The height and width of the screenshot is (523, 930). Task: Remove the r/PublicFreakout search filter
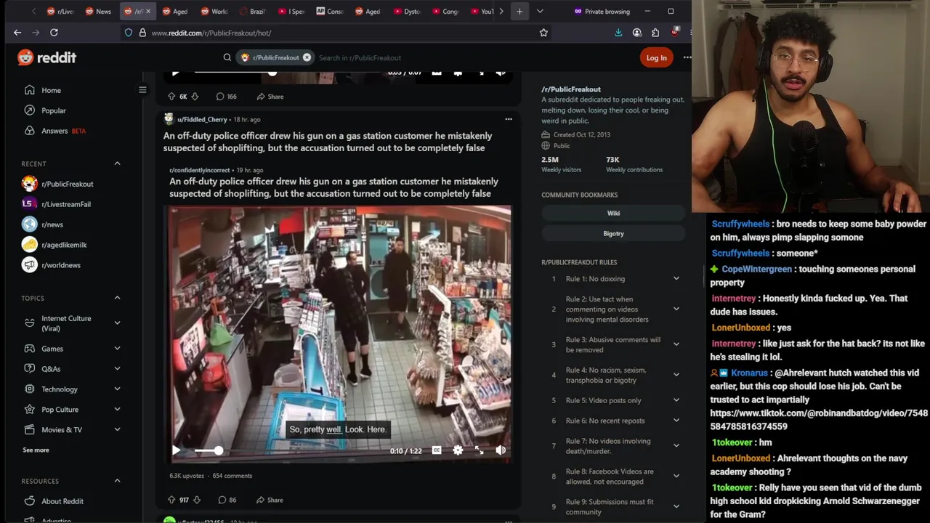tap(307, 57)
